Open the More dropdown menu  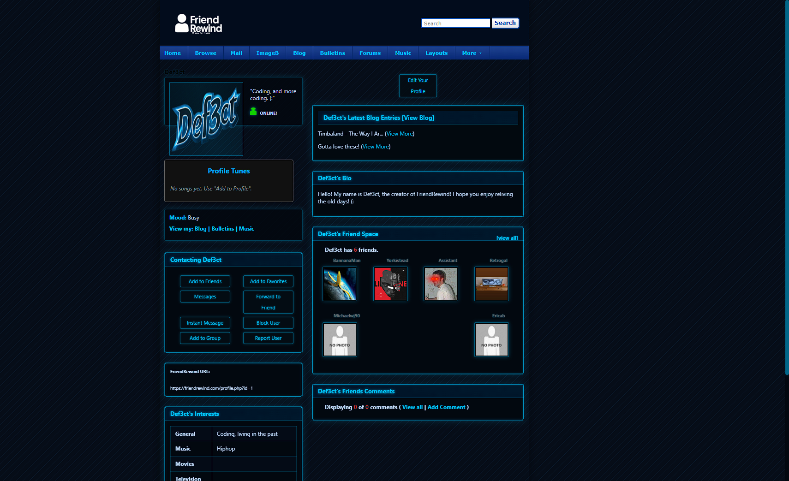point(472,53)
